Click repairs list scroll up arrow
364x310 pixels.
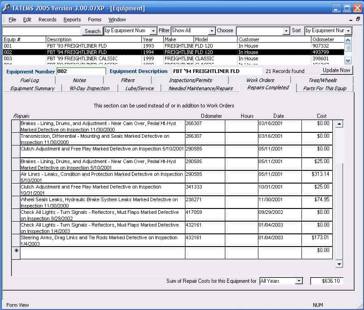[339, 124]
